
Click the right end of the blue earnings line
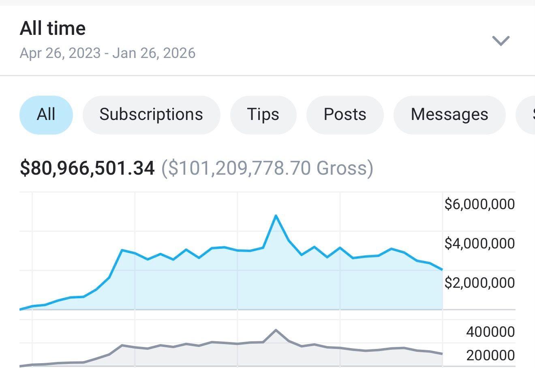442,269
